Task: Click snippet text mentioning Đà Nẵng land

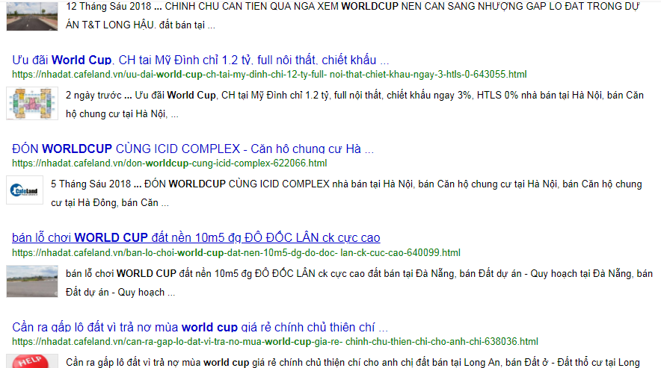Action: pyautogui.click(x=359, y=274)
